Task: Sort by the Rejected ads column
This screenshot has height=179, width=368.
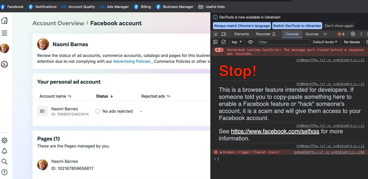Action: pyautogui.click(x=156, y=96)
